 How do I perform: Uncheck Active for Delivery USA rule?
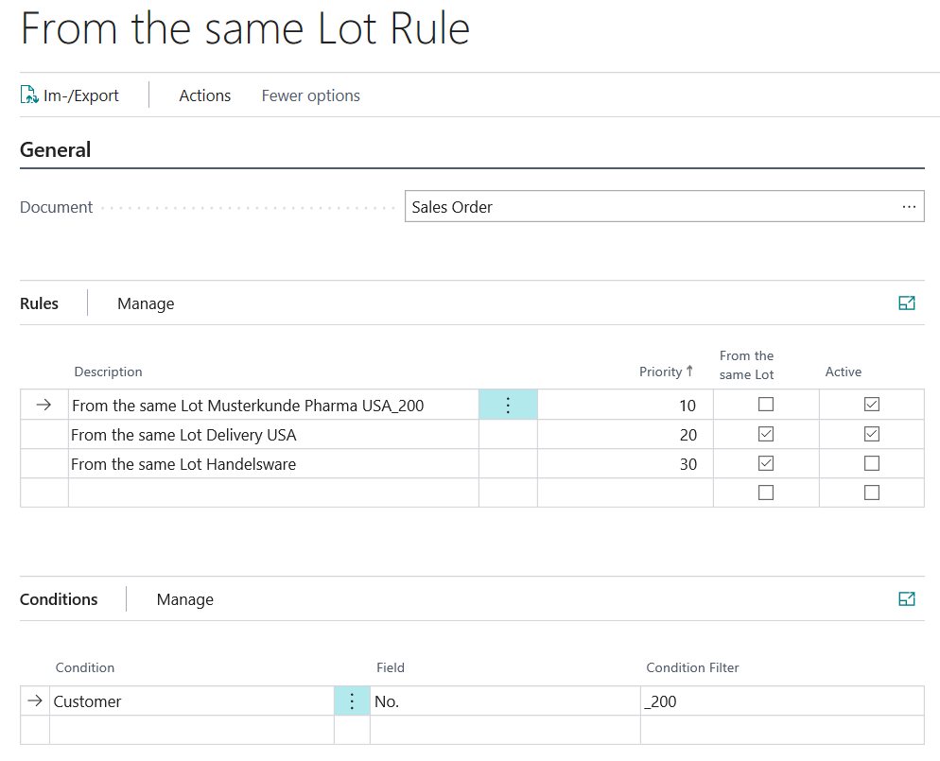coord(872,434)
